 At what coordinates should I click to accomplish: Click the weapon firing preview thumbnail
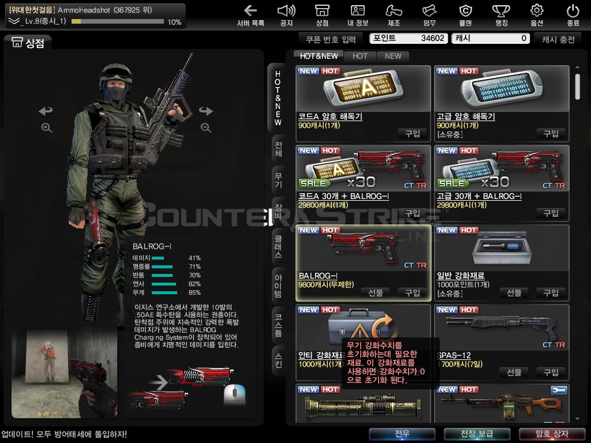click(65, 374)
